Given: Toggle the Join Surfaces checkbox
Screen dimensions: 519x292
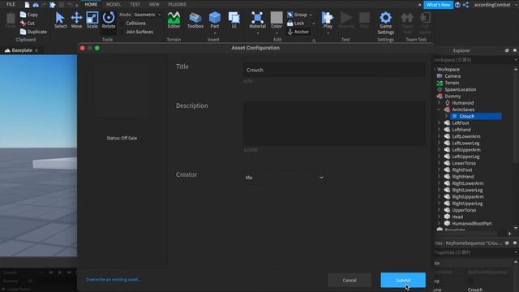Looking at the screenshot, I should 122,32.
